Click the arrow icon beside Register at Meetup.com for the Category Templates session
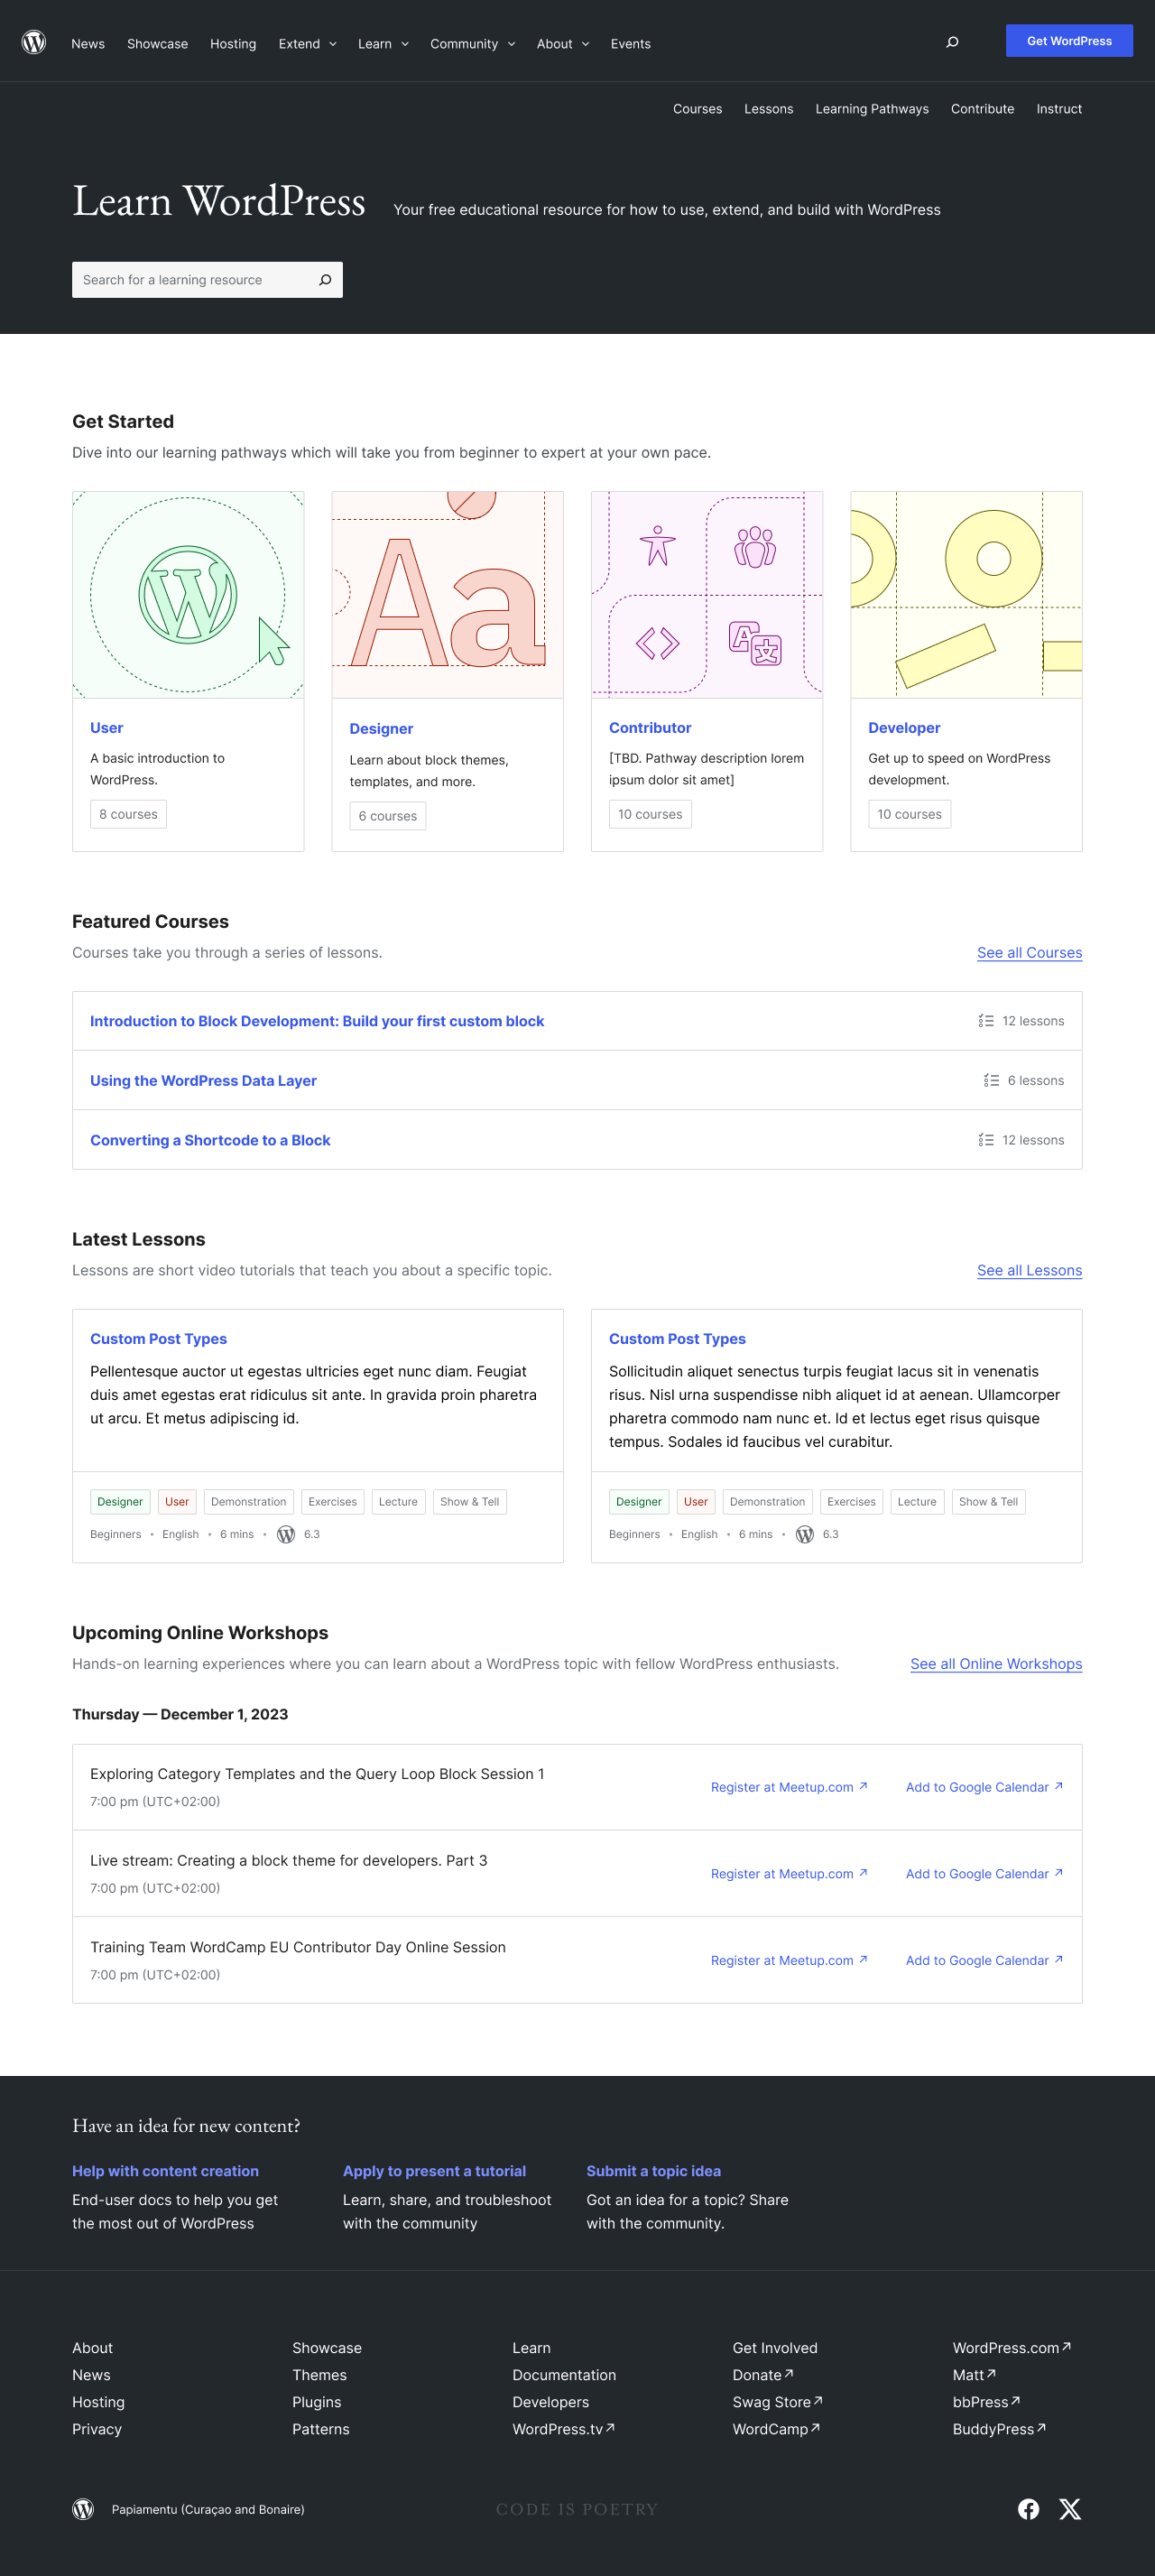1155x2576 pixels. (863, 1786)
